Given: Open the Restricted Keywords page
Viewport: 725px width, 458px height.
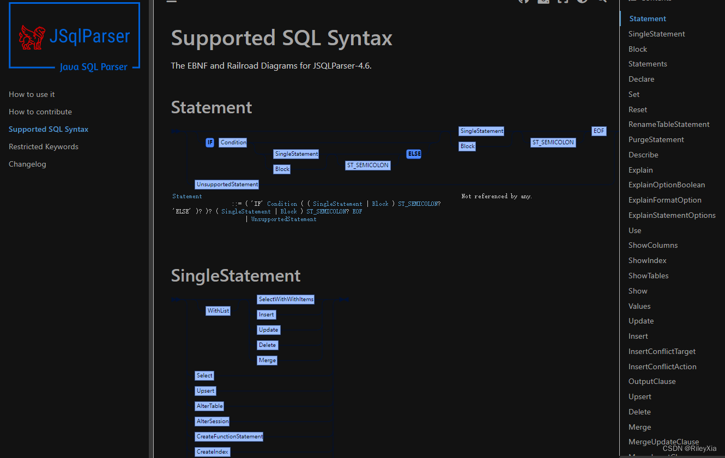Looking at the screenshot, I should point(44,146).
